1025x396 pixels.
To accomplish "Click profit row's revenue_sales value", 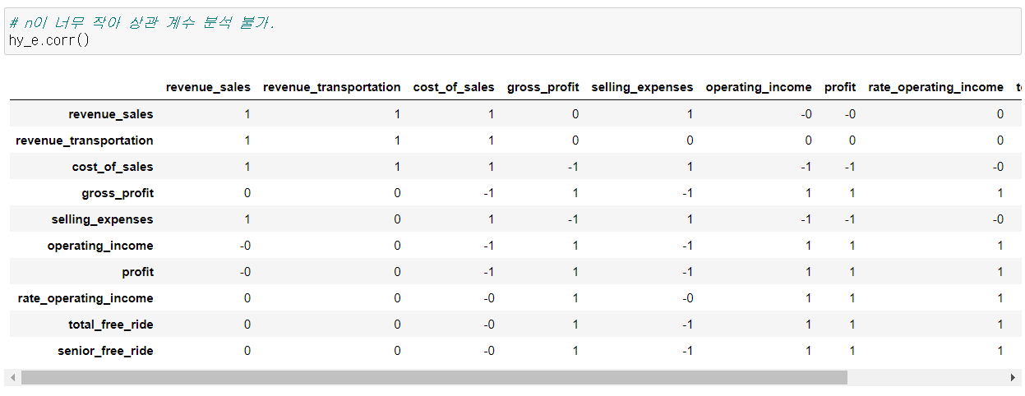I will tap(245, 272).
